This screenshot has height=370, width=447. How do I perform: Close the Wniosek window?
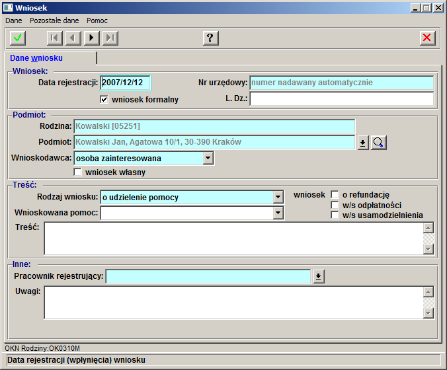438,8
